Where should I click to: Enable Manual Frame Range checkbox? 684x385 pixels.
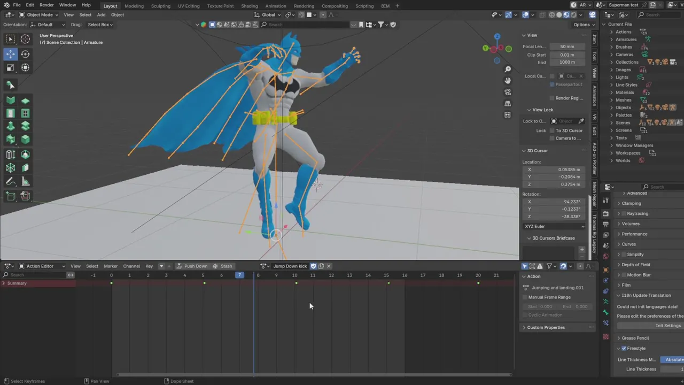click(525, 297)
